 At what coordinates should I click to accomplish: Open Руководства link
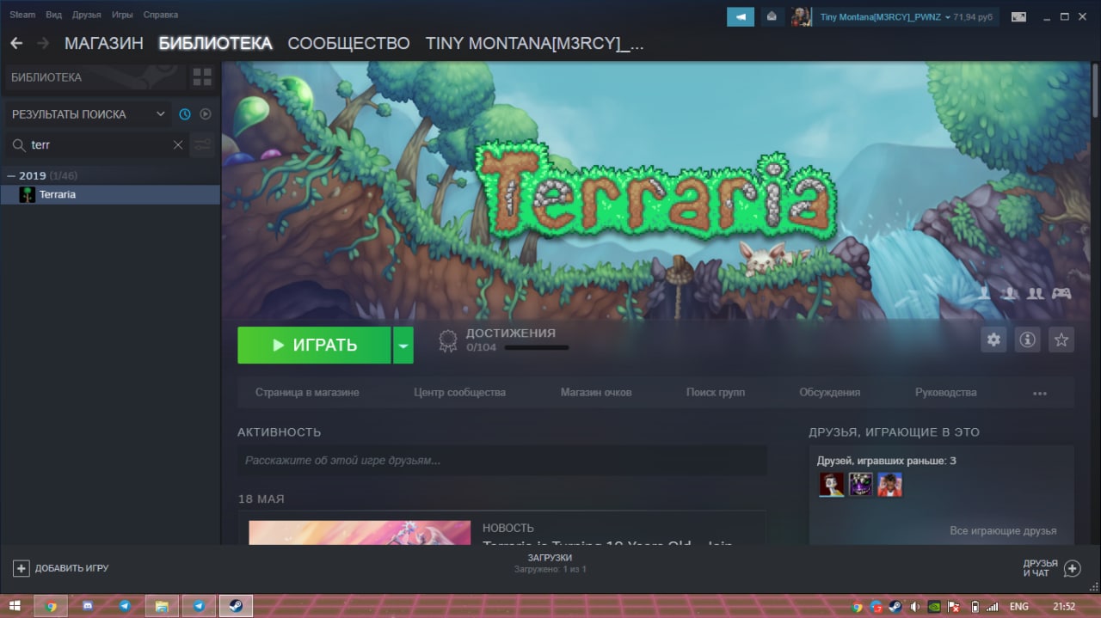click(x=945, y=393)
